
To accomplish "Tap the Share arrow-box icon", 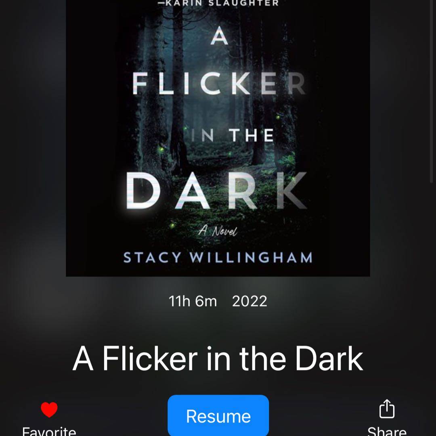I will pyautogui.click(x=387, y=409).
